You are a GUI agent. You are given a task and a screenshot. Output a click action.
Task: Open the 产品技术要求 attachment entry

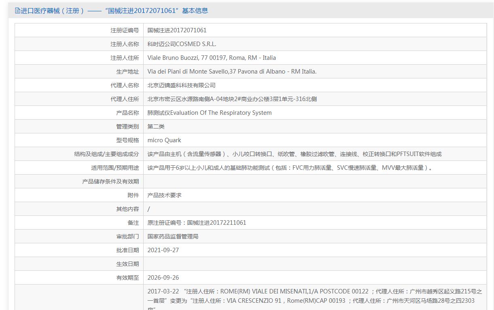(164, 195)
